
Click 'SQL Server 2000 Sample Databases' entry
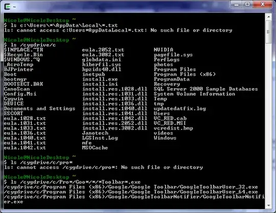click(x=206, y=89)
